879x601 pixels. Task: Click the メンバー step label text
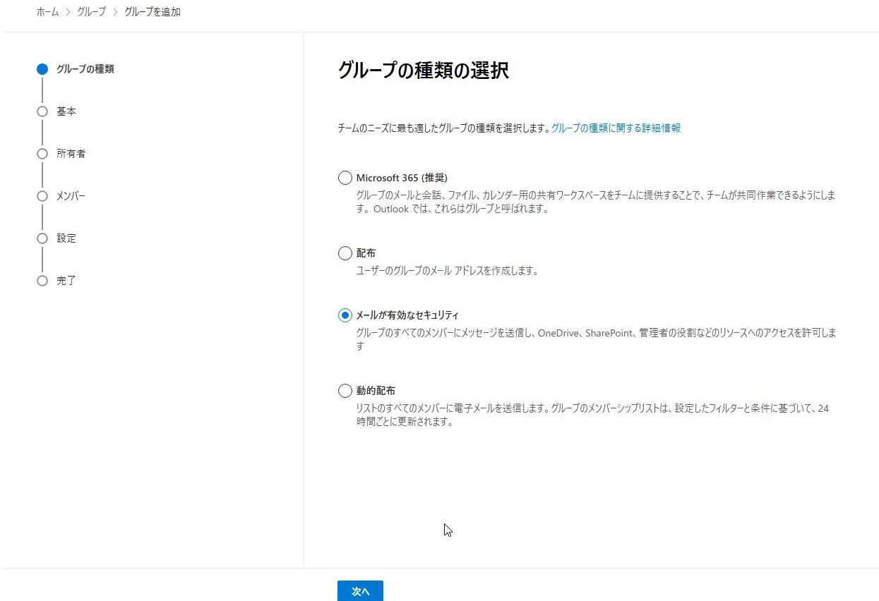[71, 196]
